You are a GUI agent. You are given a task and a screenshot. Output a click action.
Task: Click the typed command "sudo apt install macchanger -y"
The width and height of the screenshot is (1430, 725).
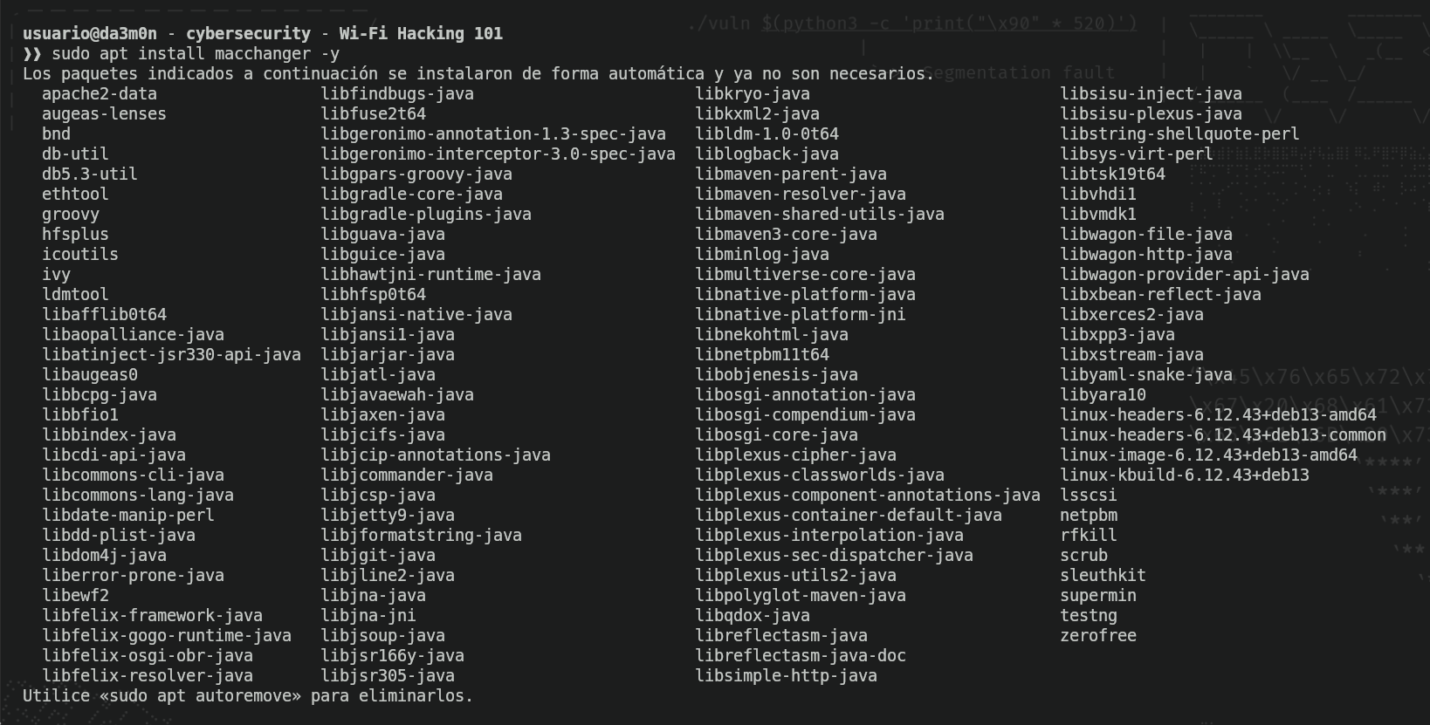coord(195,54)
